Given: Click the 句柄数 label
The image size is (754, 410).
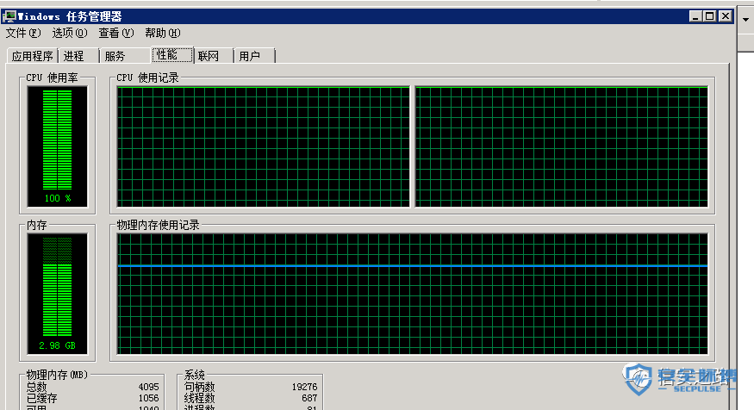Looking at the screenshot, I should (200, 387).
